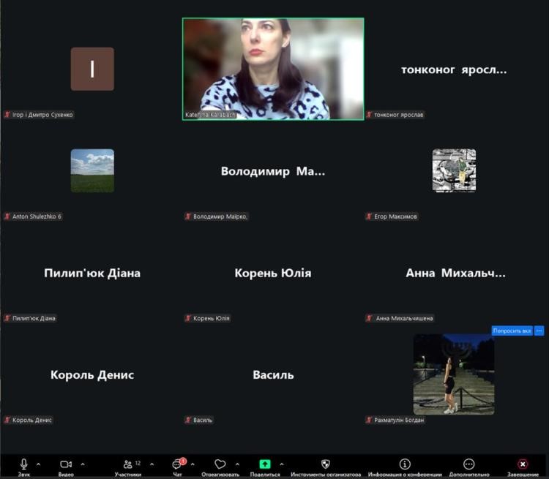Screen dimensions: 549x479
Task: Open the Участники participants panel
Action: pyautogui.click(x=128, y=464)
